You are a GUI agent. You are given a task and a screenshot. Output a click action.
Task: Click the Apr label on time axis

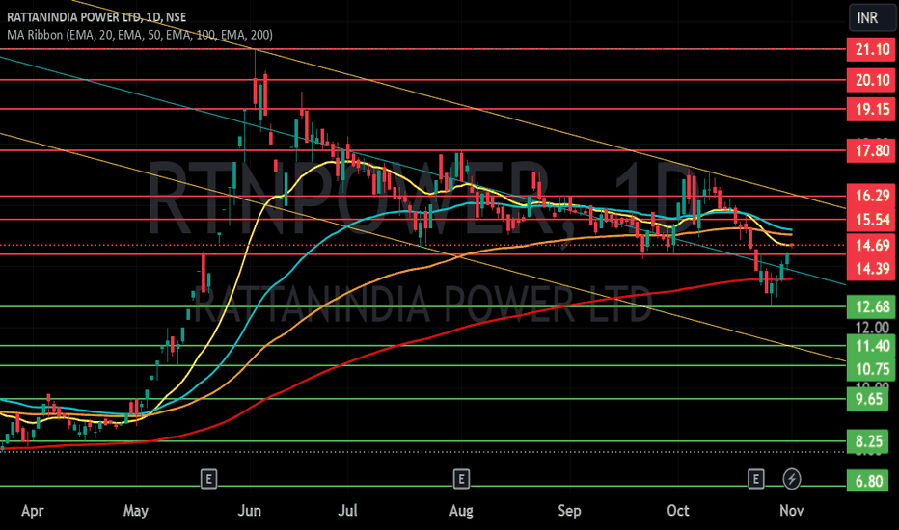tap(32, 511)
